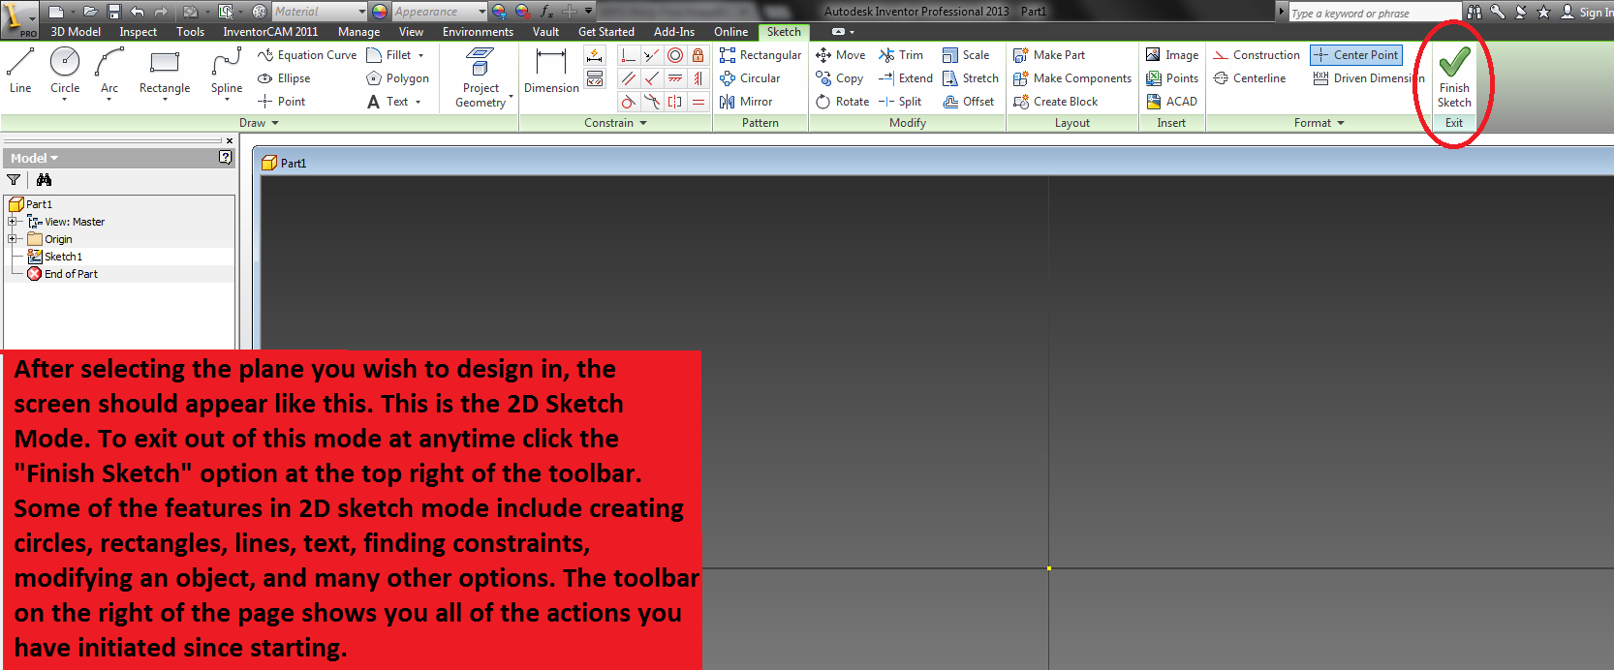This screenshot has height=670, width=1614.
Task: Click the Create Block button
Action: (1056, 102)
